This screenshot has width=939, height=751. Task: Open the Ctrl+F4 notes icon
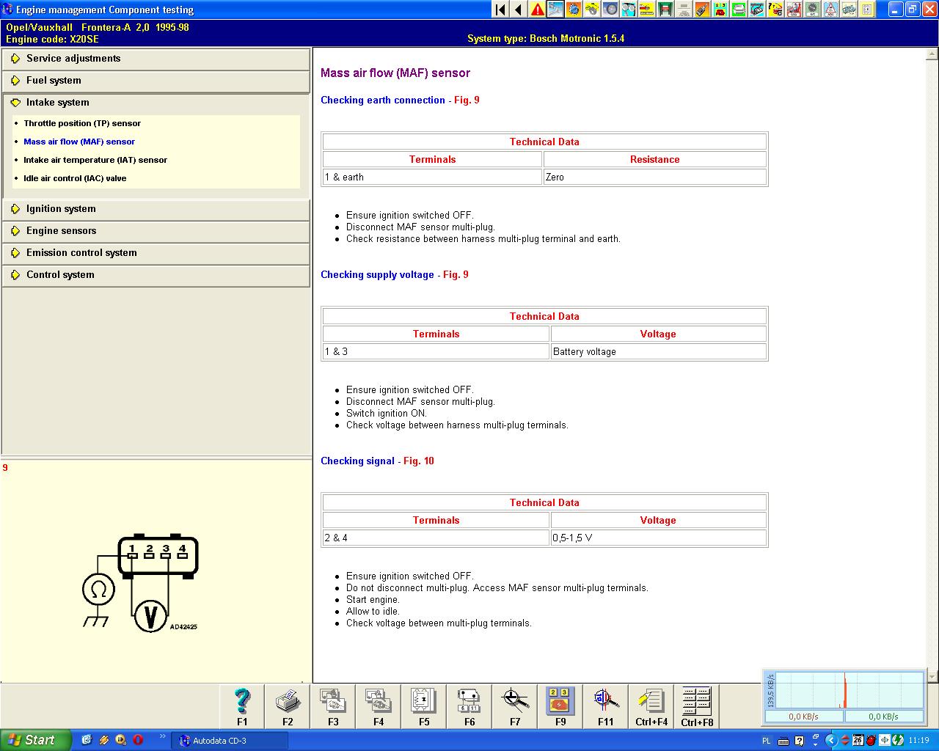(x=651, y=702)
